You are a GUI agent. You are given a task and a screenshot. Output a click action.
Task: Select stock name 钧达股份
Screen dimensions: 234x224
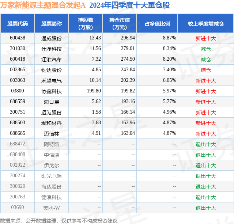[x=52, y=70]
